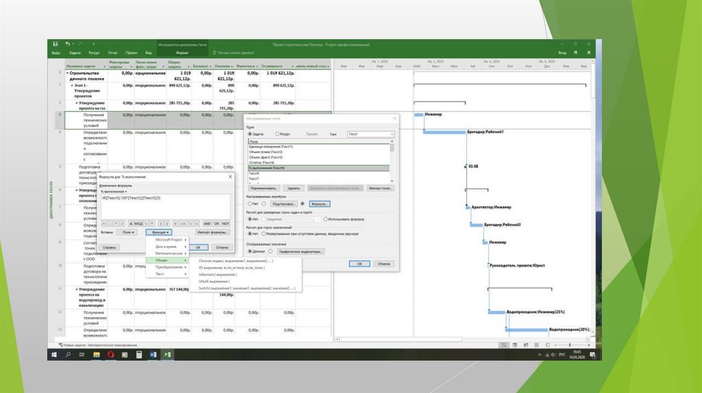The height and width of the screenshot is (393, 702).
Task: Open the Поле insert dropdown button
Action: 126,232
